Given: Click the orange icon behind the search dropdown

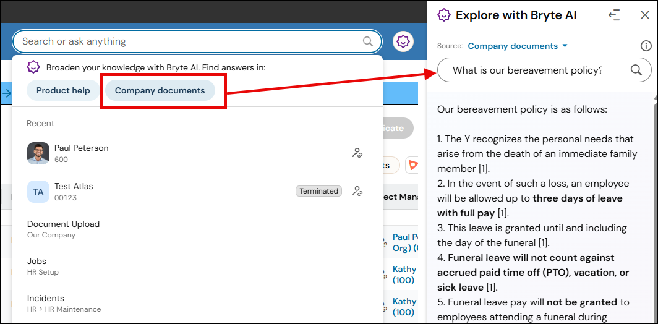Looking at the screenshot, I should point(412,165).
